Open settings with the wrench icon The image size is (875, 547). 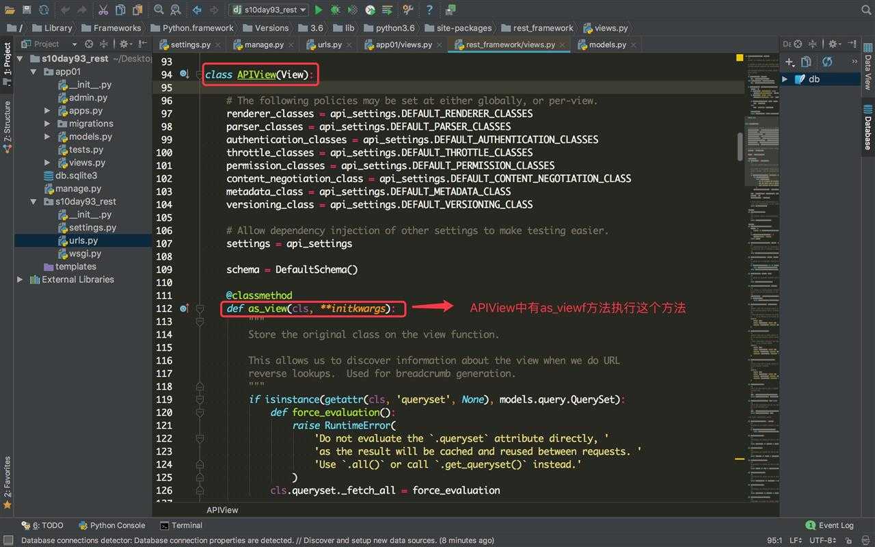click(408, 10)
